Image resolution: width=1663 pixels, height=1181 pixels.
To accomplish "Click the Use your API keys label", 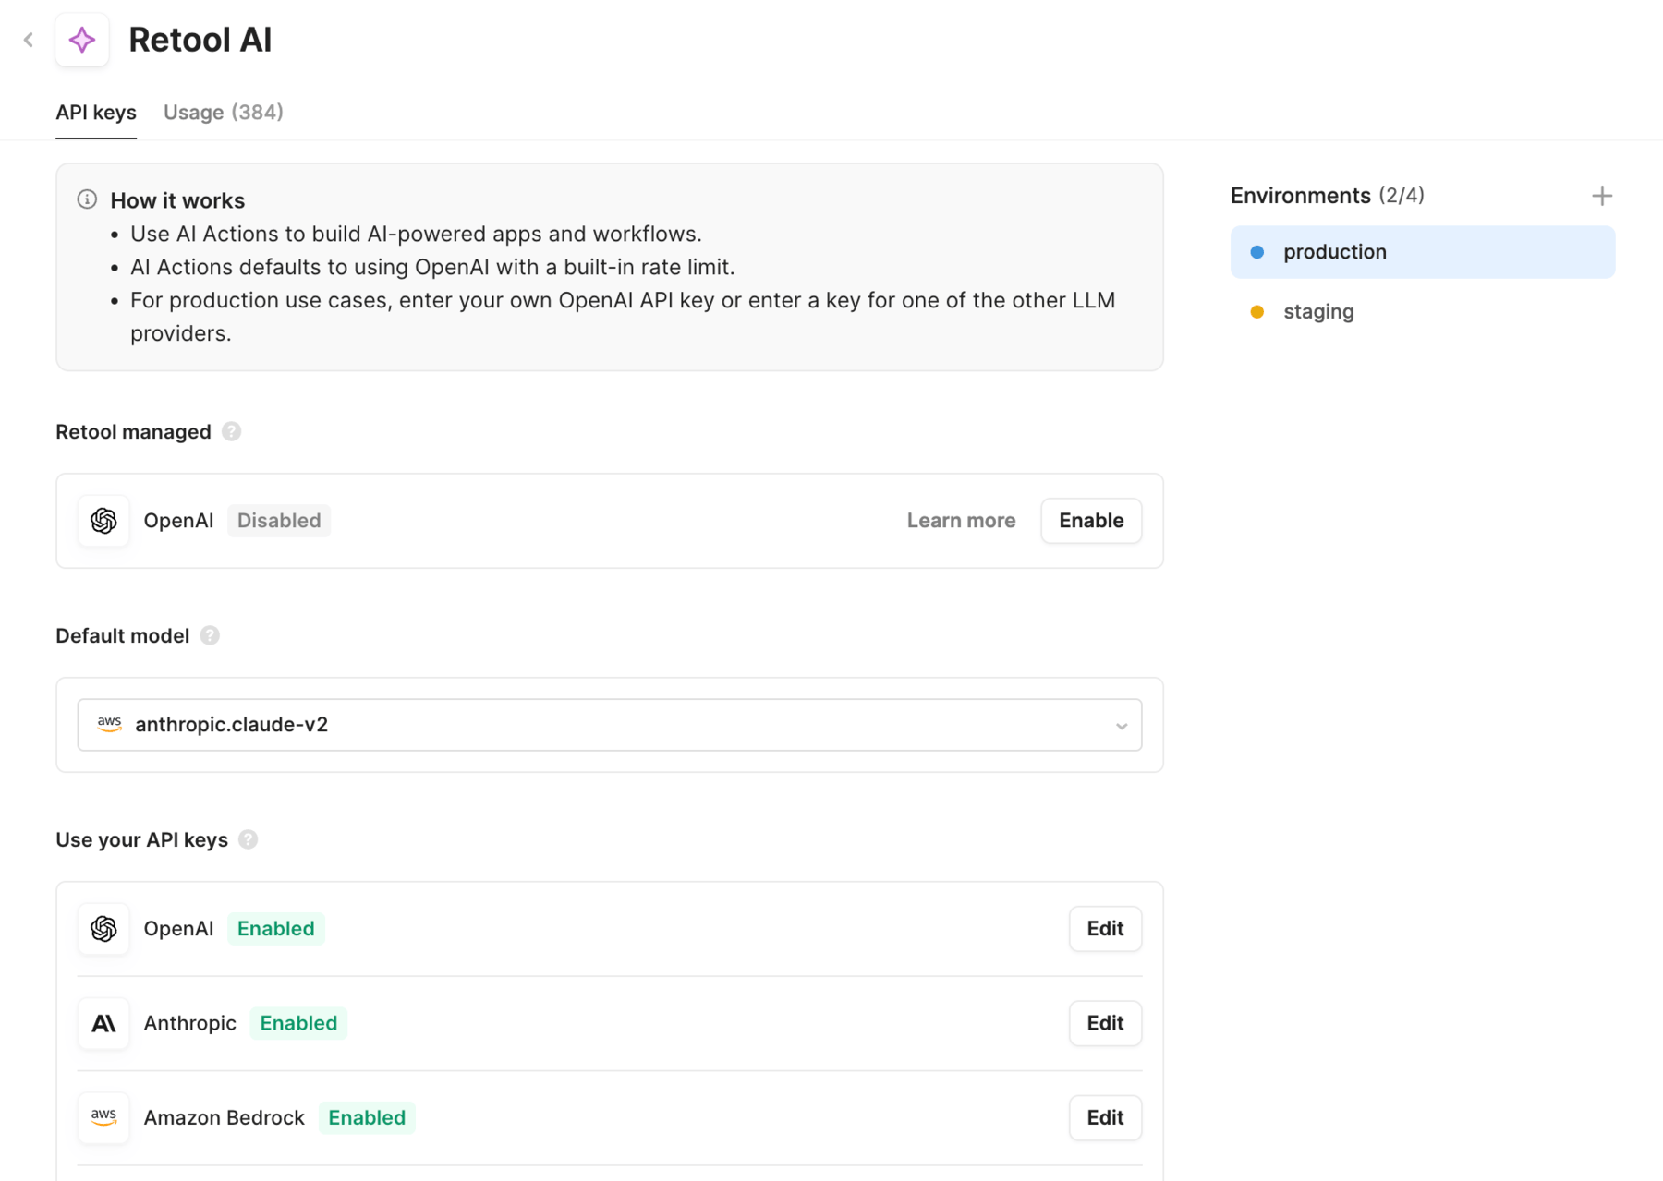I will click(x=141, y=839).
